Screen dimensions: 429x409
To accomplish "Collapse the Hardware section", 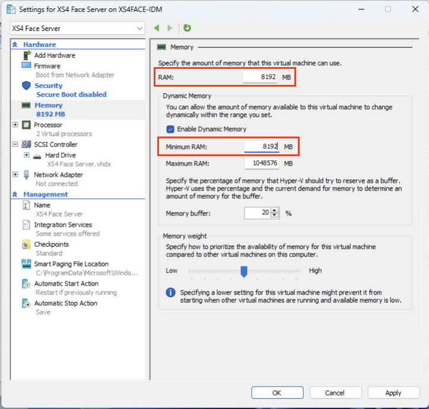I will pos(15,45).
